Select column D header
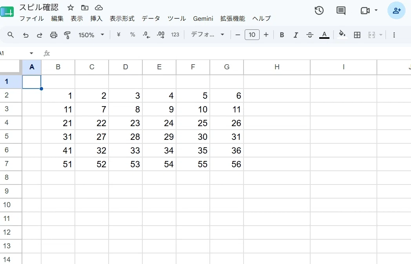411x264 pixels. pos(125,67)
